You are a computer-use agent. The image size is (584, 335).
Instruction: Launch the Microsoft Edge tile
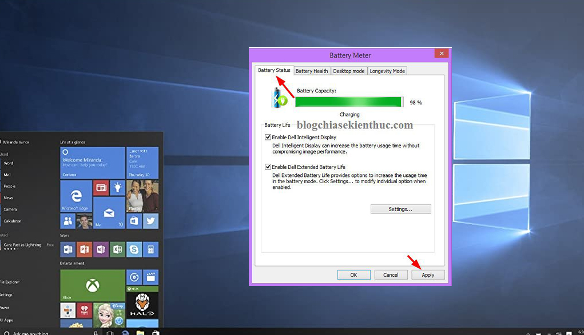click(76, 196)
